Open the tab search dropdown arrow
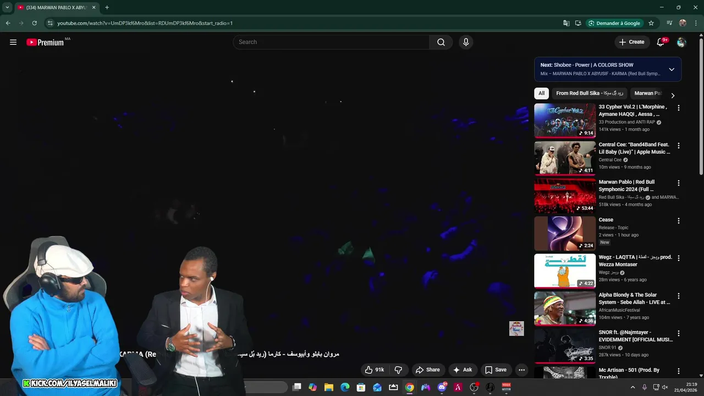The height and width of the screenshot is (396, 704). [x=7, y=8]
